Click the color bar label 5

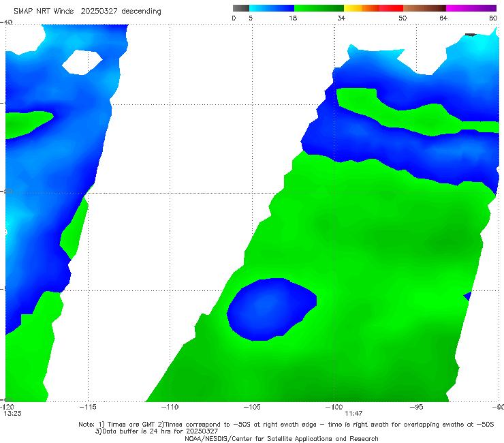click(251, 18)
